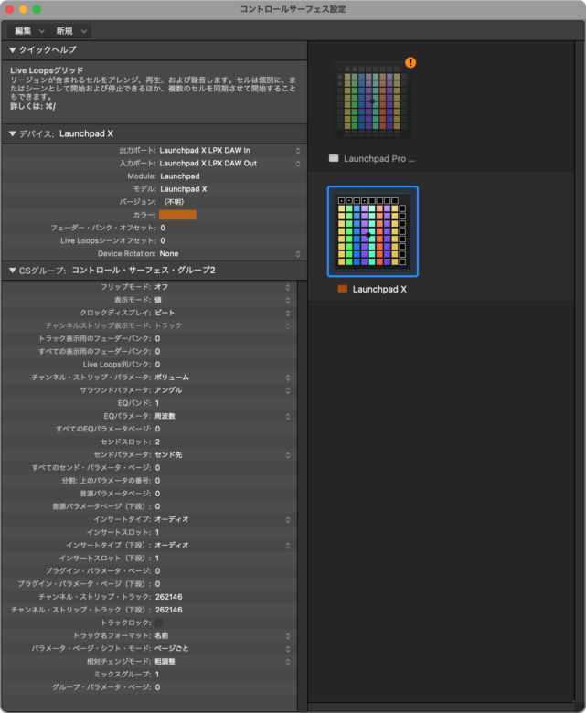Open the 新規 menu
The height and width of the screenshot is (713, 586).
(x=71, y=31)
